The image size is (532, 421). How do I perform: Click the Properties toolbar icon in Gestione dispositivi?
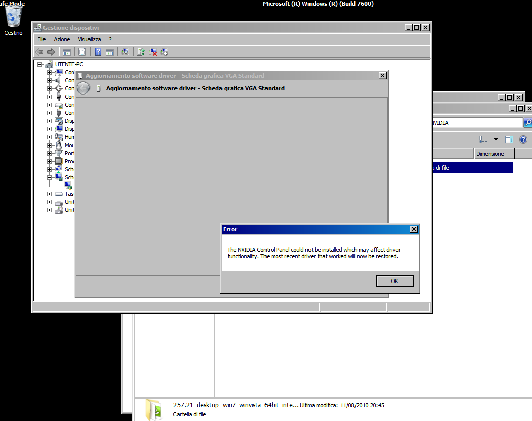pyautogui.click(x=82, y=52)
